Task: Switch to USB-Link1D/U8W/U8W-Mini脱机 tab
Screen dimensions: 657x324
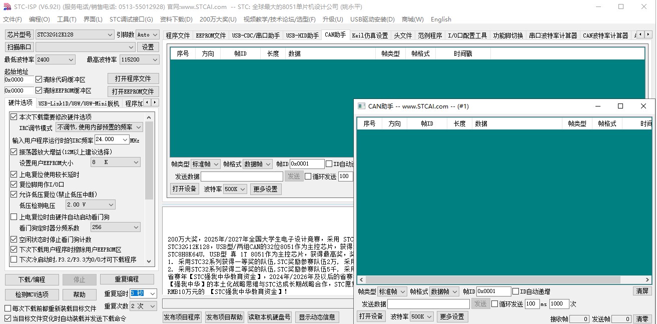Action: (x=79, y=103)
